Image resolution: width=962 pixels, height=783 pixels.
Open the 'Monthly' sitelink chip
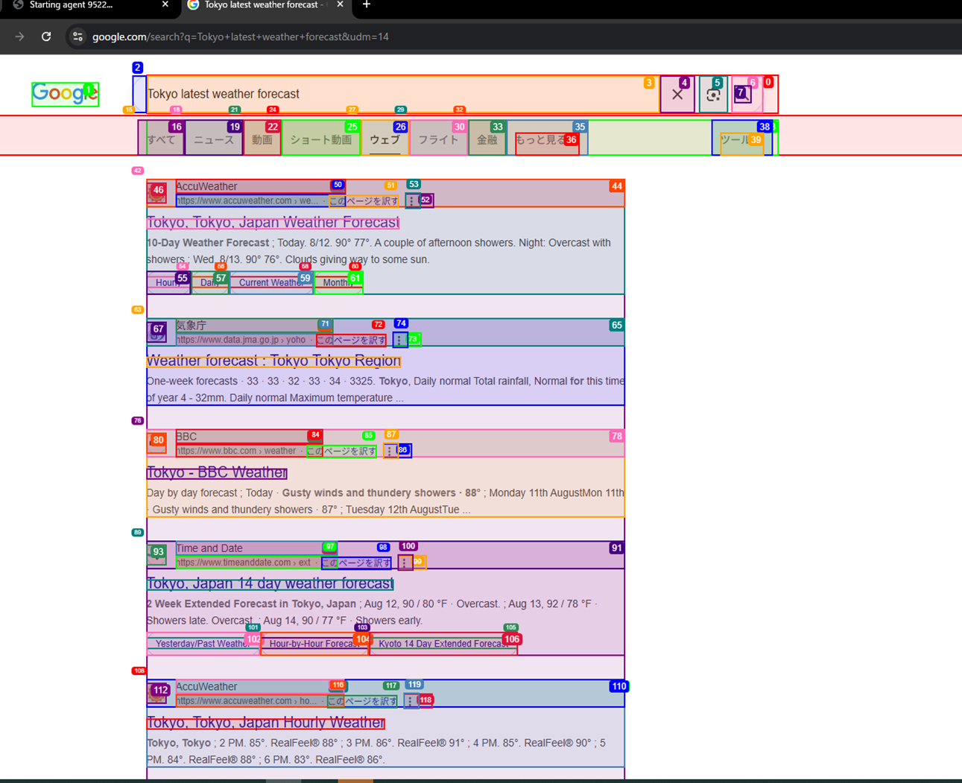point(338,283)
